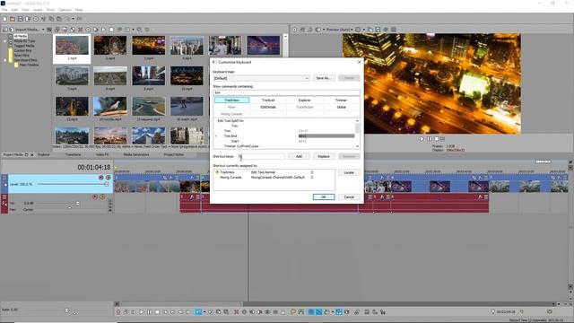Select the highlighted Normal Edit tool icon
The width and height of the screenshot is (574, 323).
pyautogui.click(x=198, y=312)
